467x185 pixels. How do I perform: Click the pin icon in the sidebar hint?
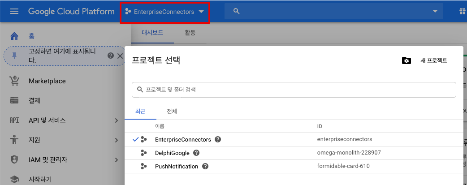pos(15,56)
